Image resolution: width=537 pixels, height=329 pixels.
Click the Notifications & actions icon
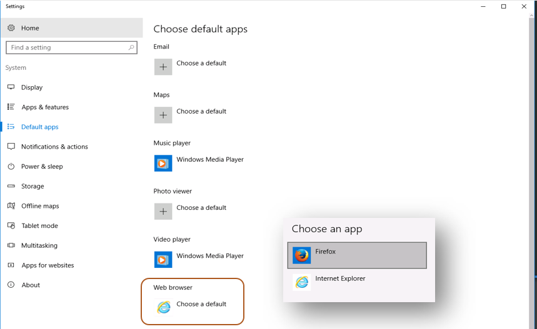point(11,147)
